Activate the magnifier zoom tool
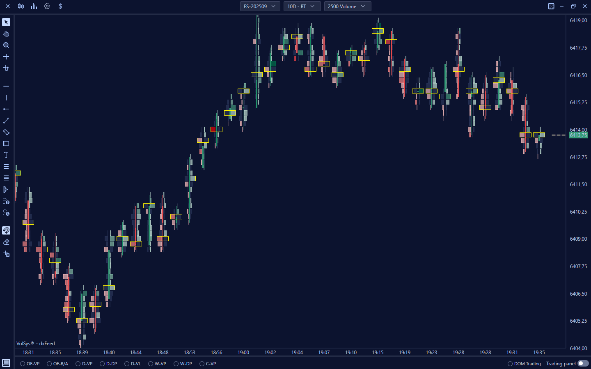Screen dimensions: 591x369 pyautogui.click(x=6, y=45)
